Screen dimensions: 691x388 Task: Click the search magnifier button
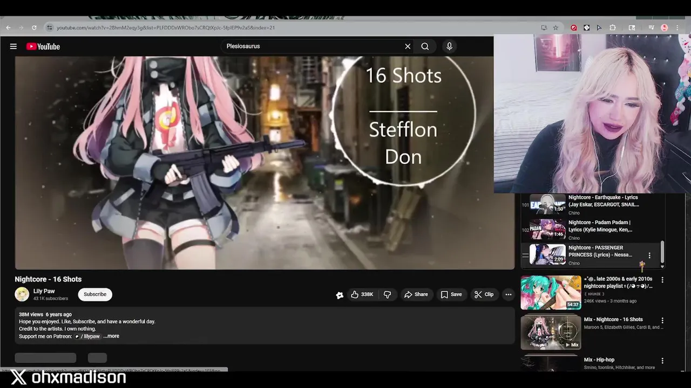pyautogui.click(x=425, y=46)
